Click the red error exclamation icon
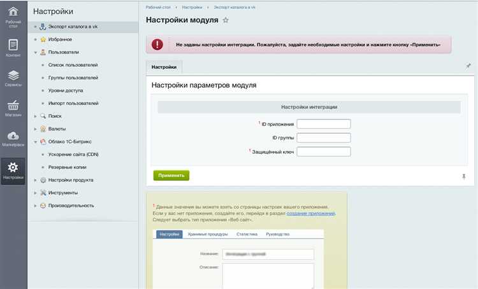This screenshot has height=289, width=478. pos(157,45)
